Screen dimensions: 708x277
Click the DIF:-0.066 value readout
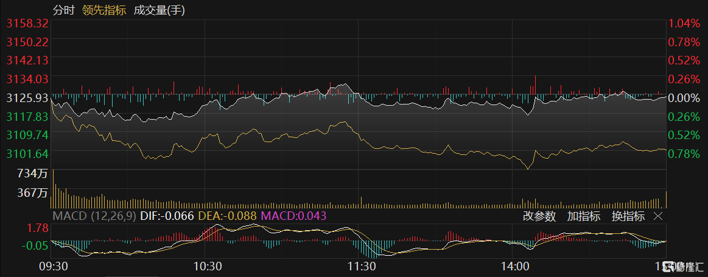[x=167, y=216]
